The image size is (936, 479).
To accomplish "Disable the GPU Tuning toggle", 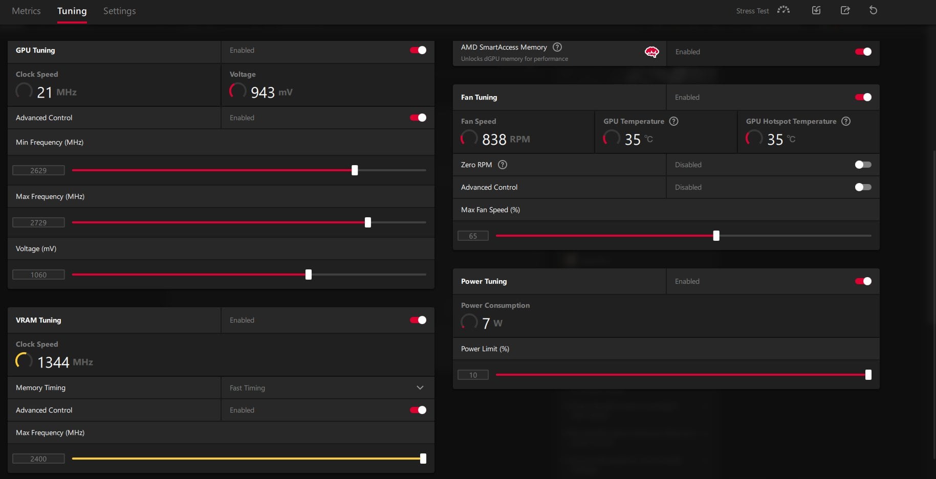I will [418, 50].
